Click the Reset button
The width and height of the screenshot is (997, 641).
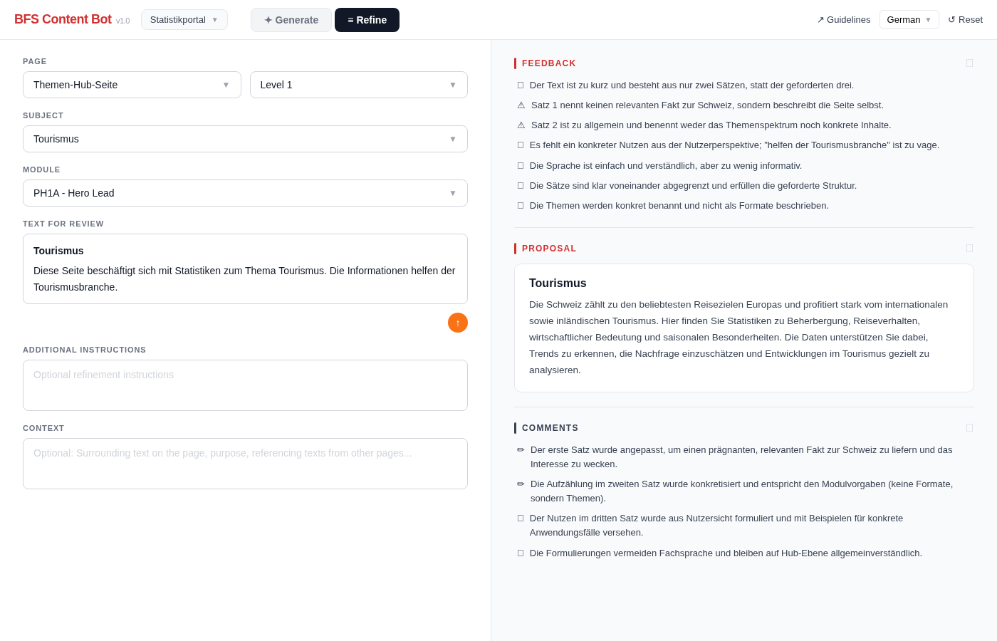[966, 19]
